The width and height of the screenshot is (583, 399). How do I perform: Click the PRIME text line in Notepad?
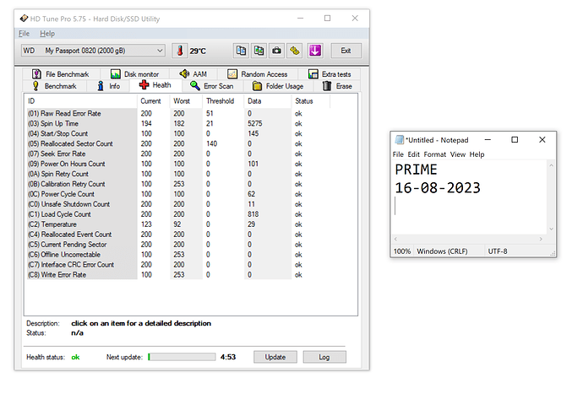[x=416, y=170]
